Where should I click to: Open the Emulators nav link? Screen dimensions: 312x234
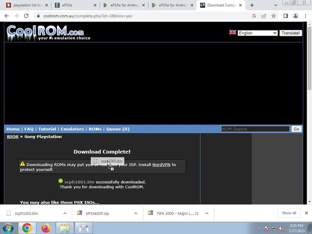[x=72, y=129]
